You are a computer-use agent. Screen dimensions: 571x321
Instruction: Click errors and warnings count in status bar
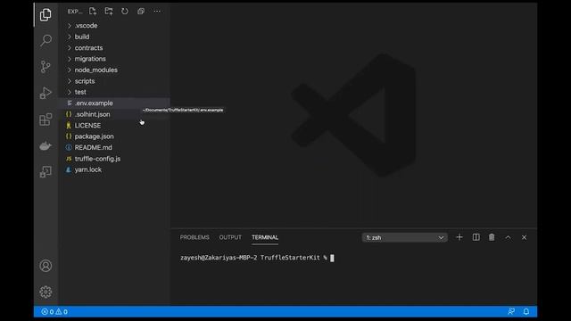point(54,311)
